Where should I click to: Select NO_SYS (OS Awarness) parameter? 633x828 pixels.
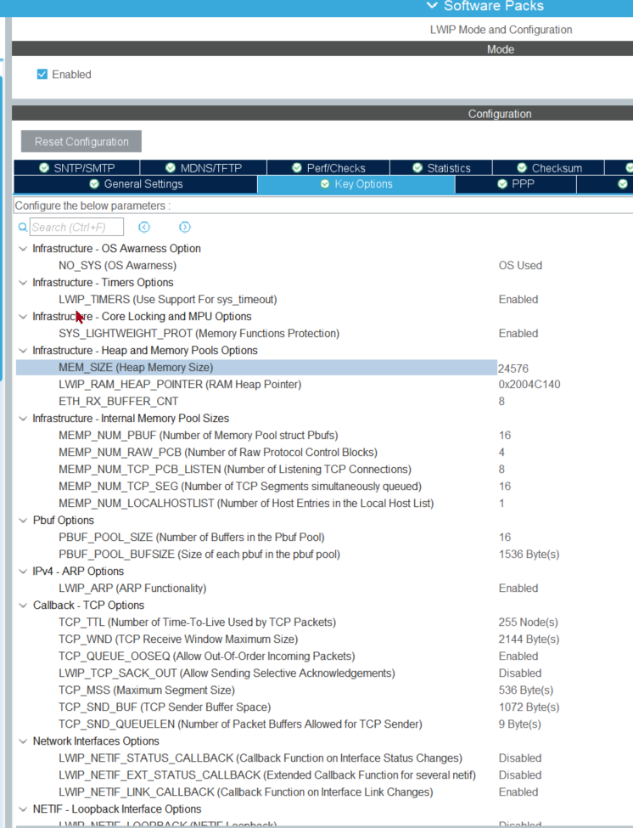click(118, 266)
